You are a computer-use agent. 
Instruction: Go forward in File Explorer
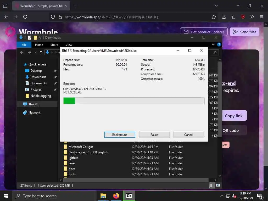29,52
